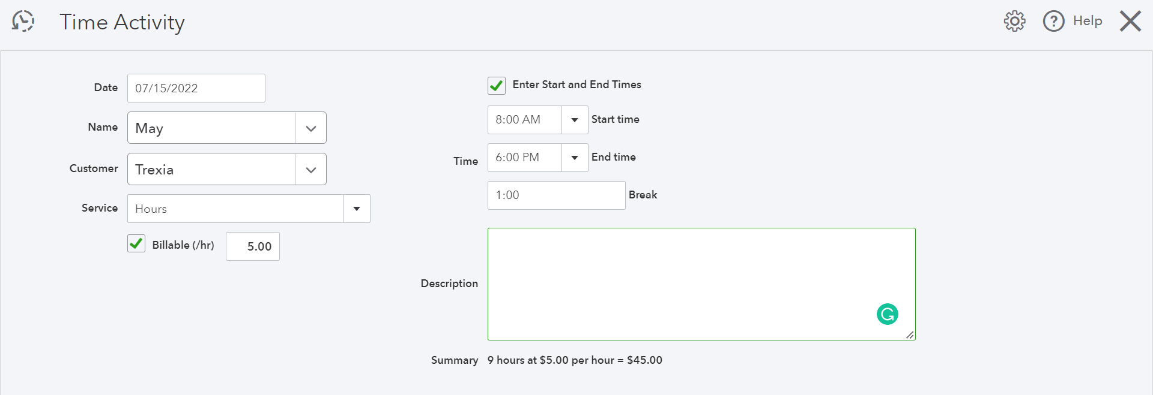Click the Break duration field

tap(556, 195)
